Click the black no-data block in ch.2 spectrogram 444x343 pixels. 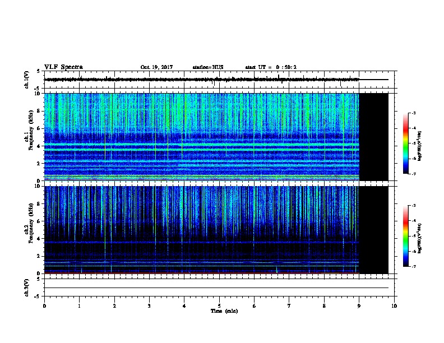[373, 230]
